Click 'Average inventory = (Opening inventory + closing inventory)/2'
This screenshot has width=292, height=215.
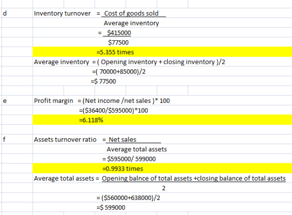[129, 62]
